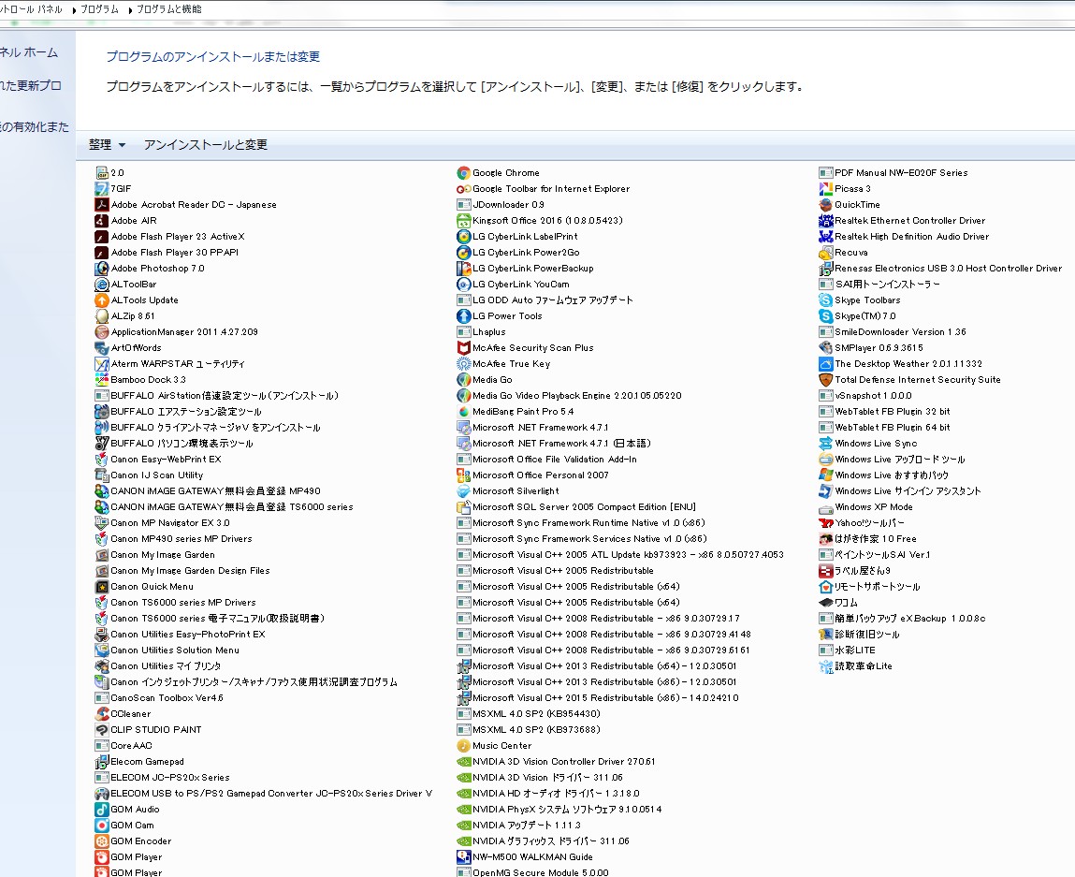
Task: Click the Yahoo!ツールバー icon
Action: pyautogui.click(x=825, y=522)
